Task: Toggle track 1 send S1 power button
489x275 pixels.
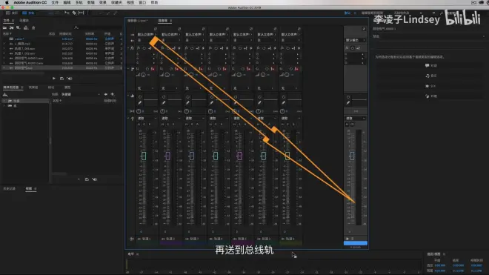Action: pyautogui.click(x=147, y=69)
